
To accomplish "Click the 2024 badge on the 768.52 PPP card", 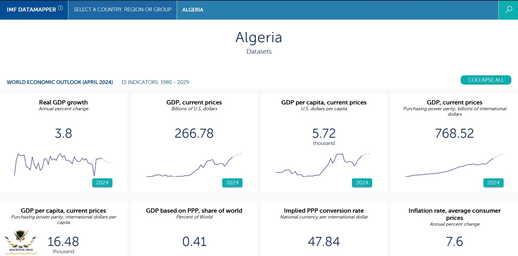I will click(x=493, y=183).
